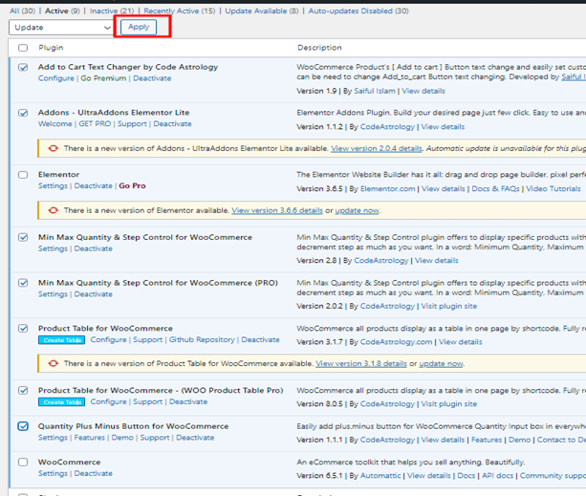Deactivate Product Table for WooCommerce
586x496 pixels.
pos(260,340)
